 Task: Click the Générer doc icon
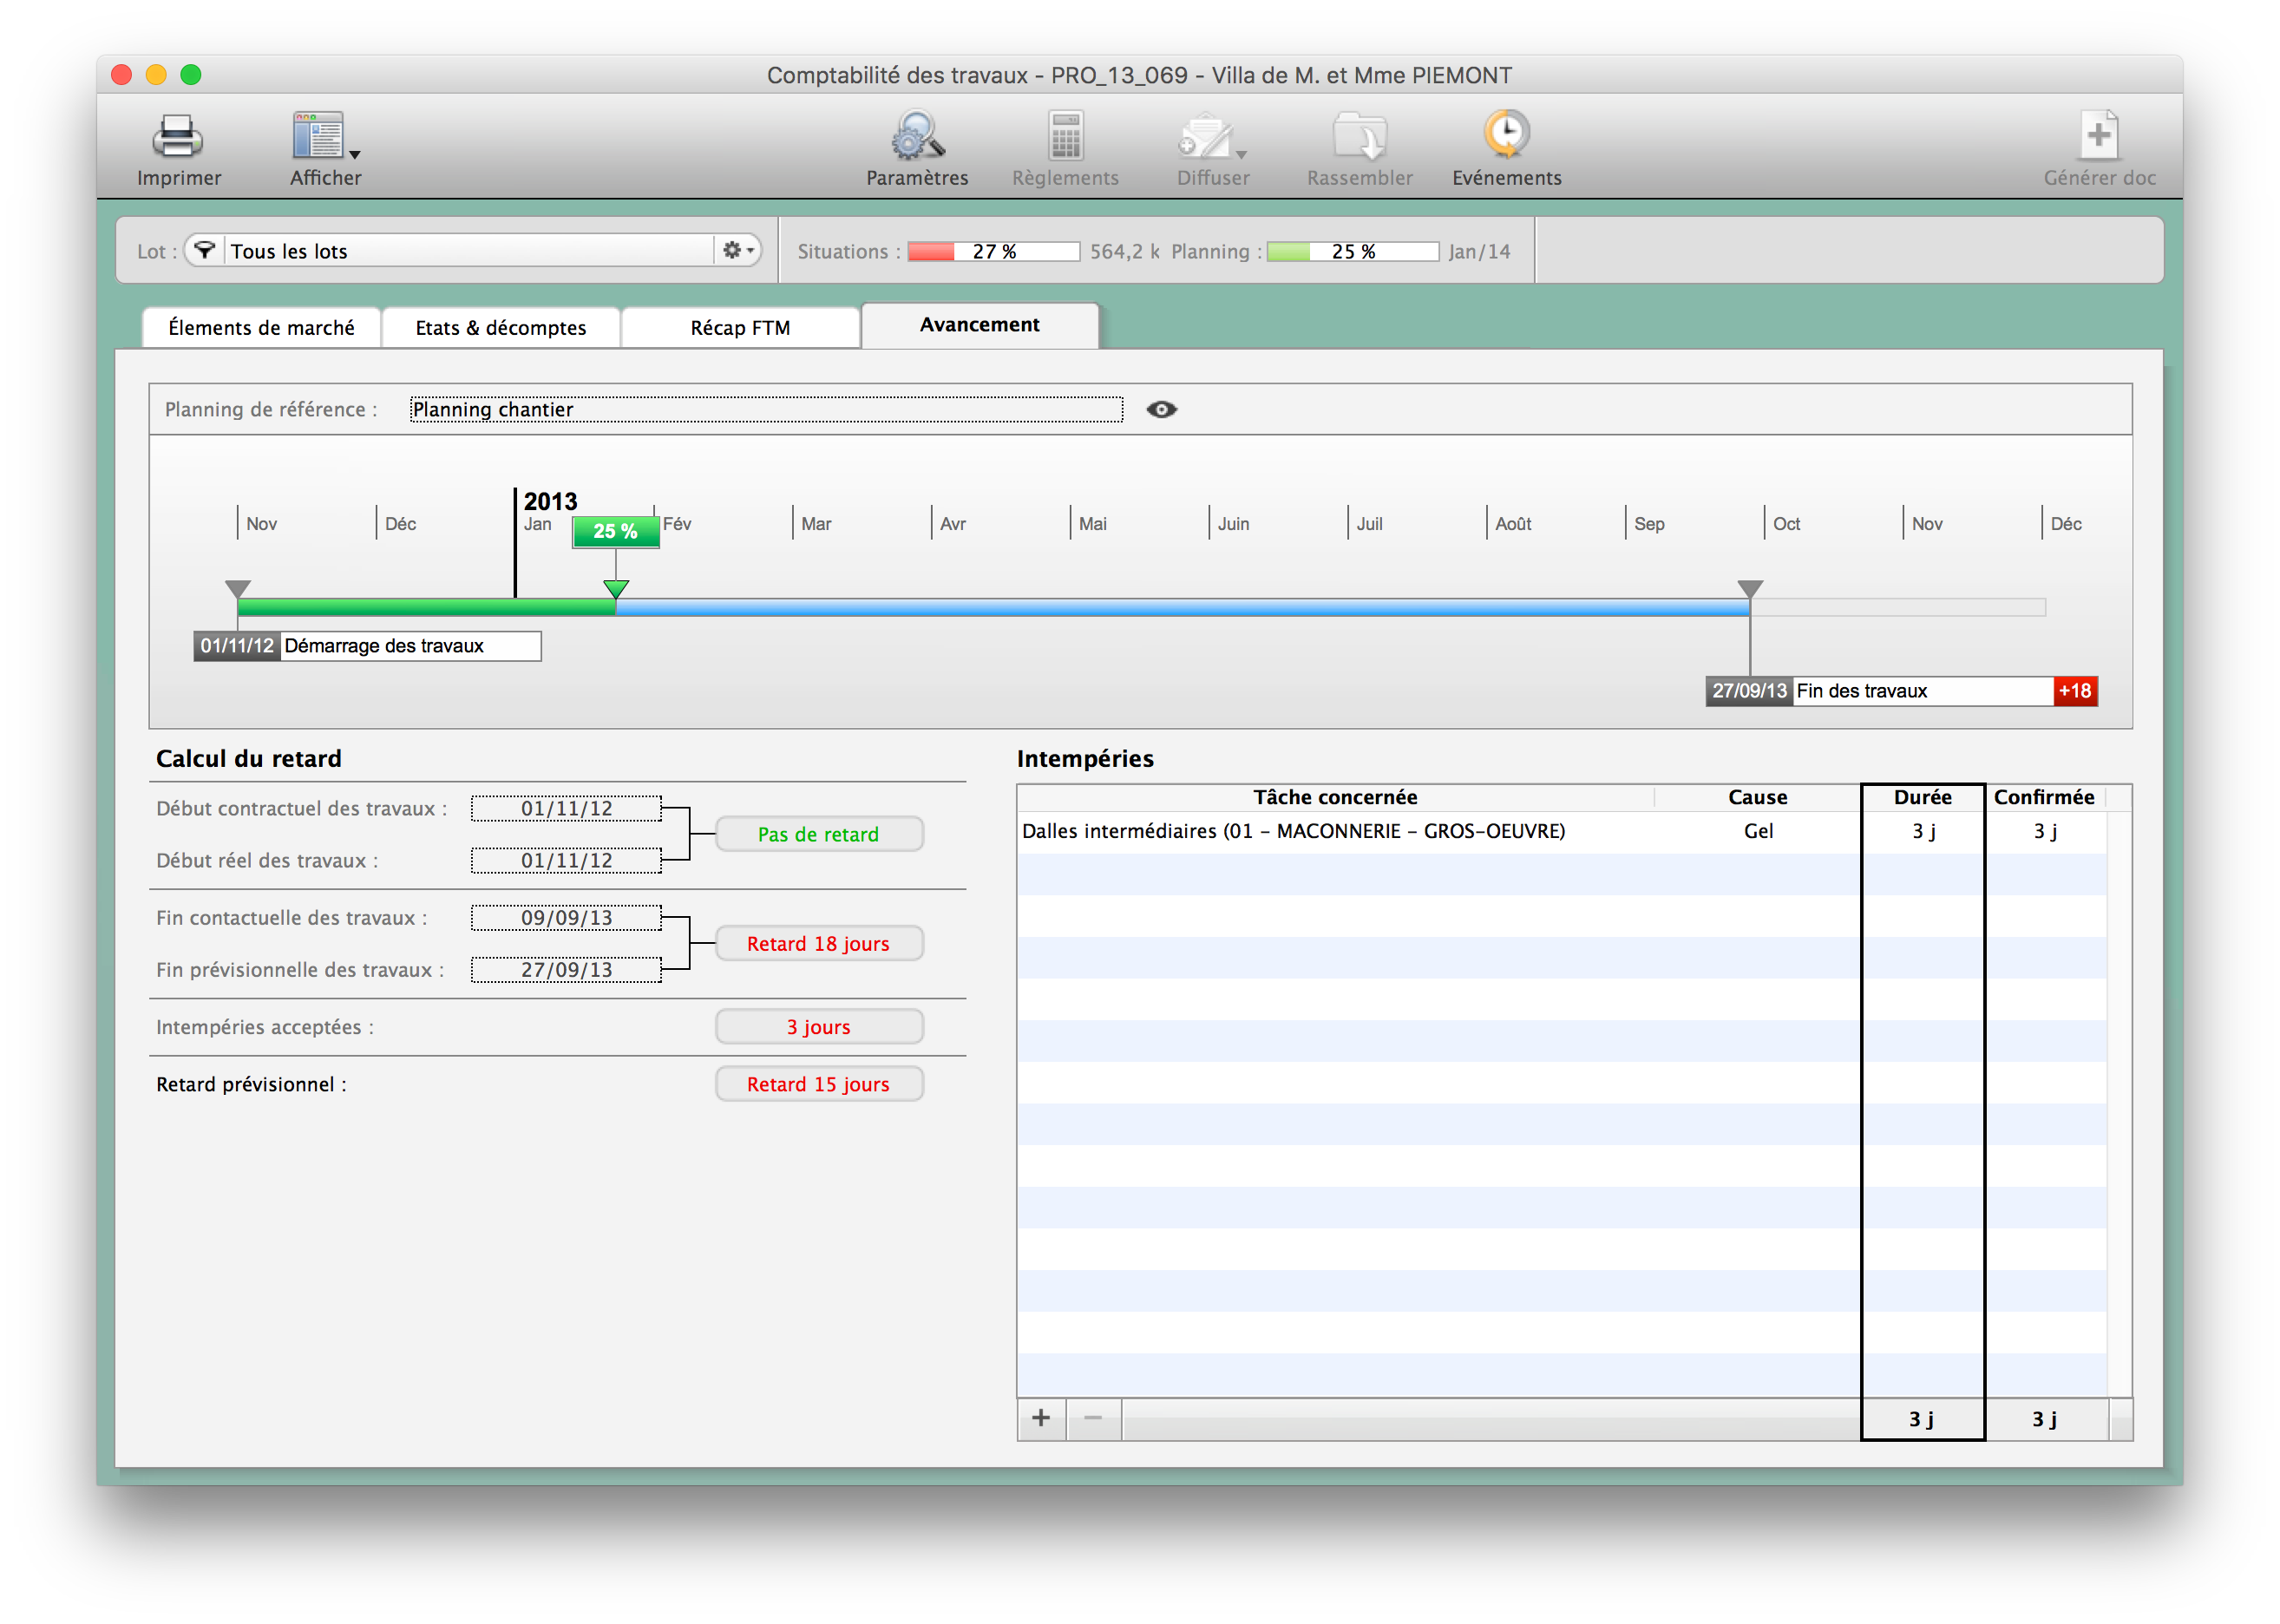[2098, 136]
